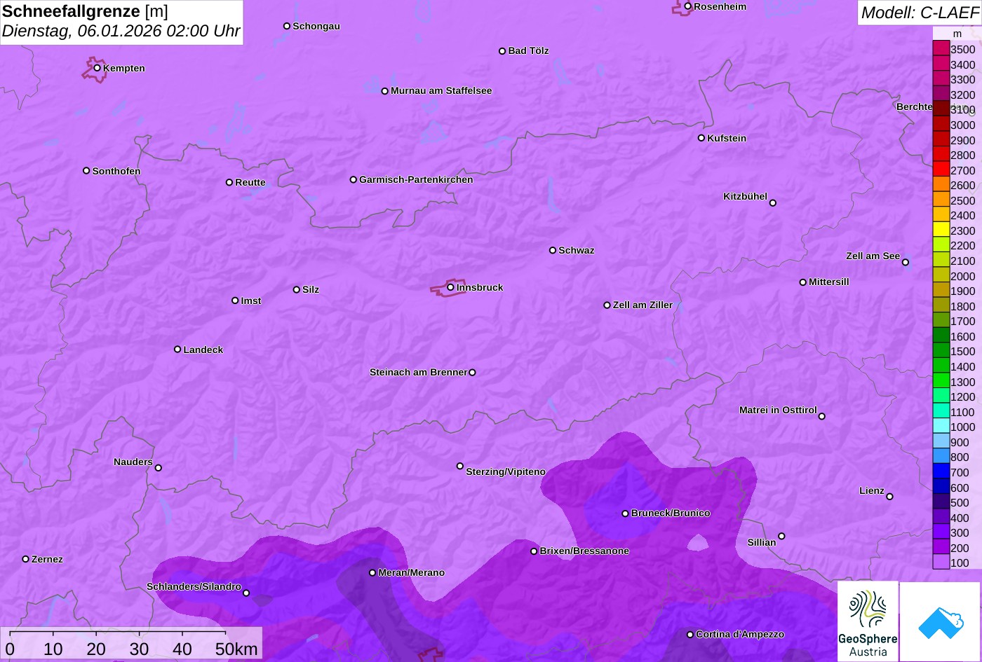
Task: Click the Sonthofen marker dot
Action: [x=86, y=171]
